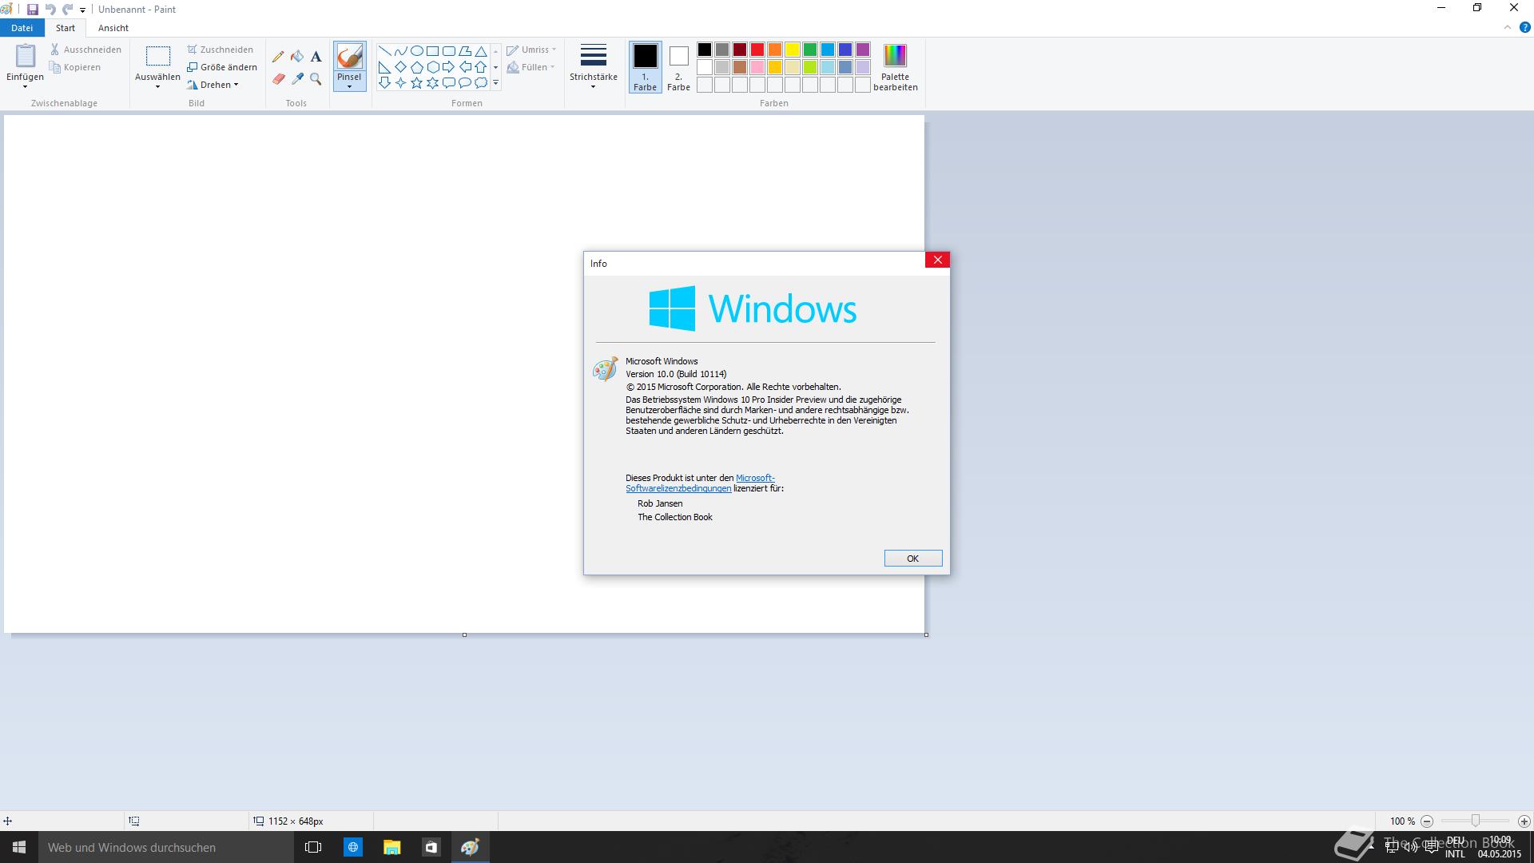The image size is (1534, 863).
Task: Open the quick access toolbar customize arrow
Action: 82,10
